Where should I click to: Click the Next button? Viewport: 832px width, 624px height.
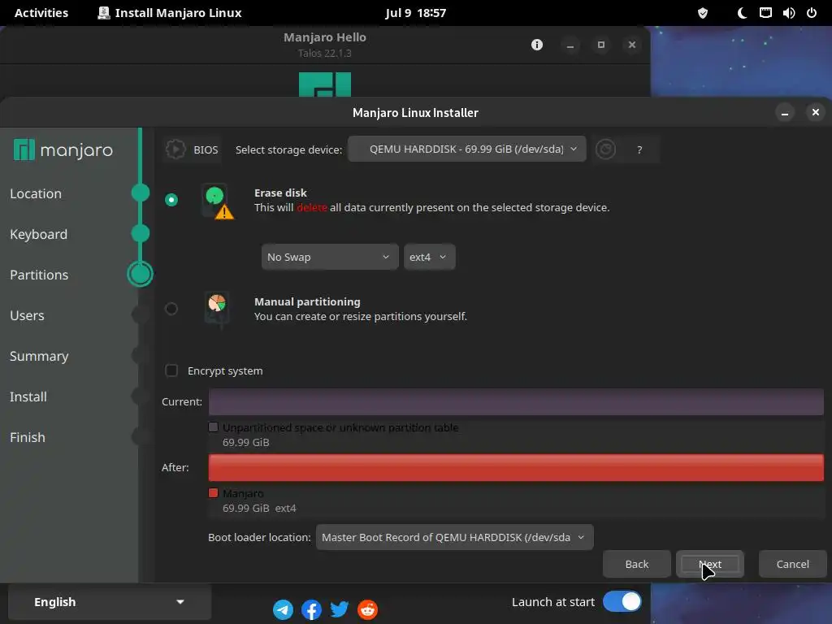point(710,564)
